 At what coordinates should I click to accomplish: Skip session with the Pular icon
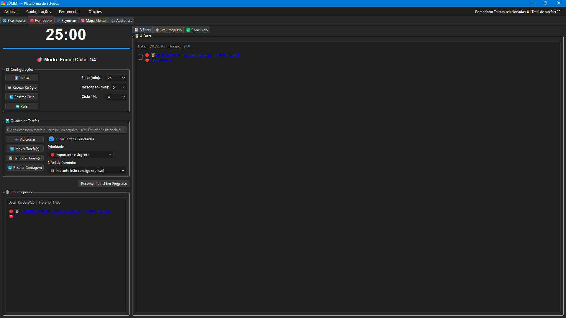(x=17, y=106)
